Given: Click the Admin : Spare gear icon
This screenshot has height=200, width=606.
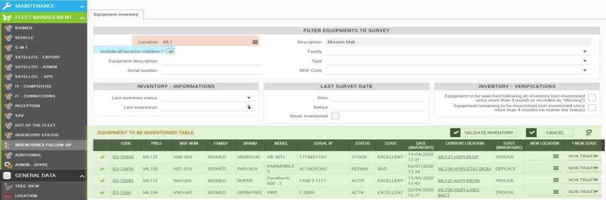Looking at the screenshot, I should click(8, 165).
